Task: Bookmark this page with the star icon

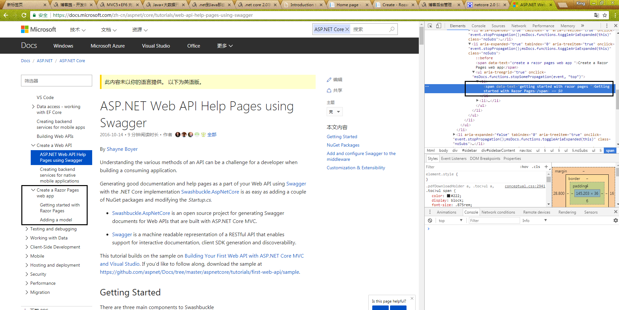Action: [605, 15]
